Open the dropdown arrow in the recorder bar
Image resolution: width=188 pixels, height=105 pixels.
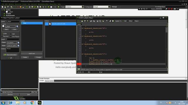(x=139, y=9)
